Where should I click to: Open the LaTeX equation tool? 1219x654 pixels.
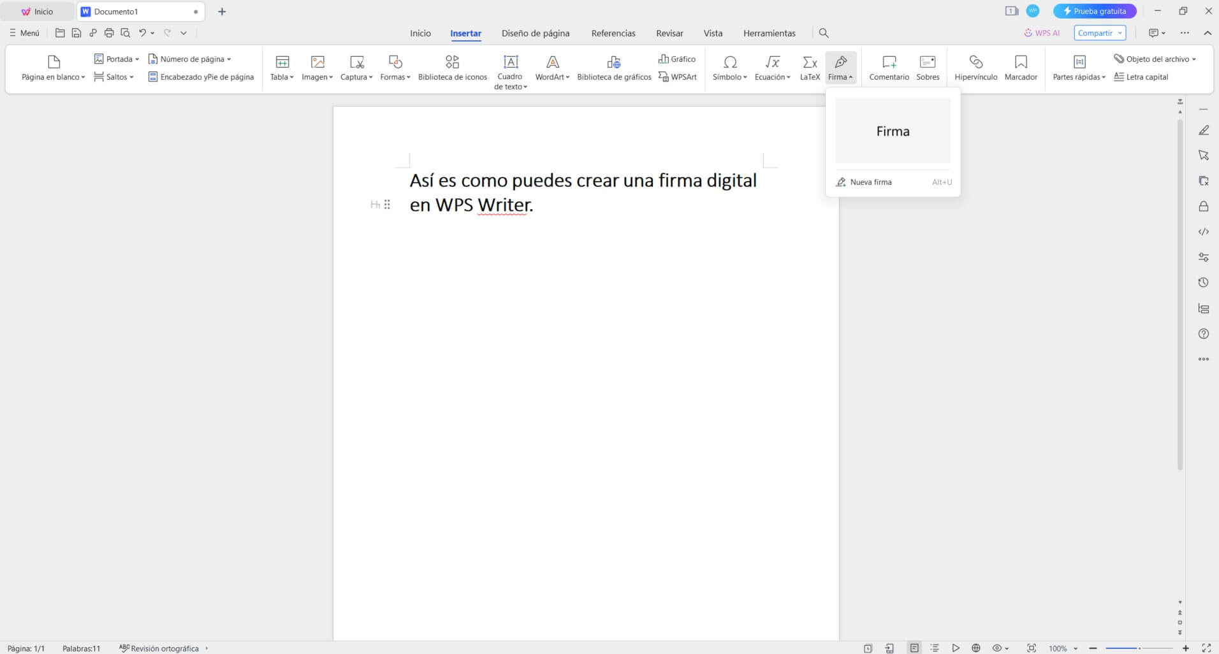tap(810, 68)
